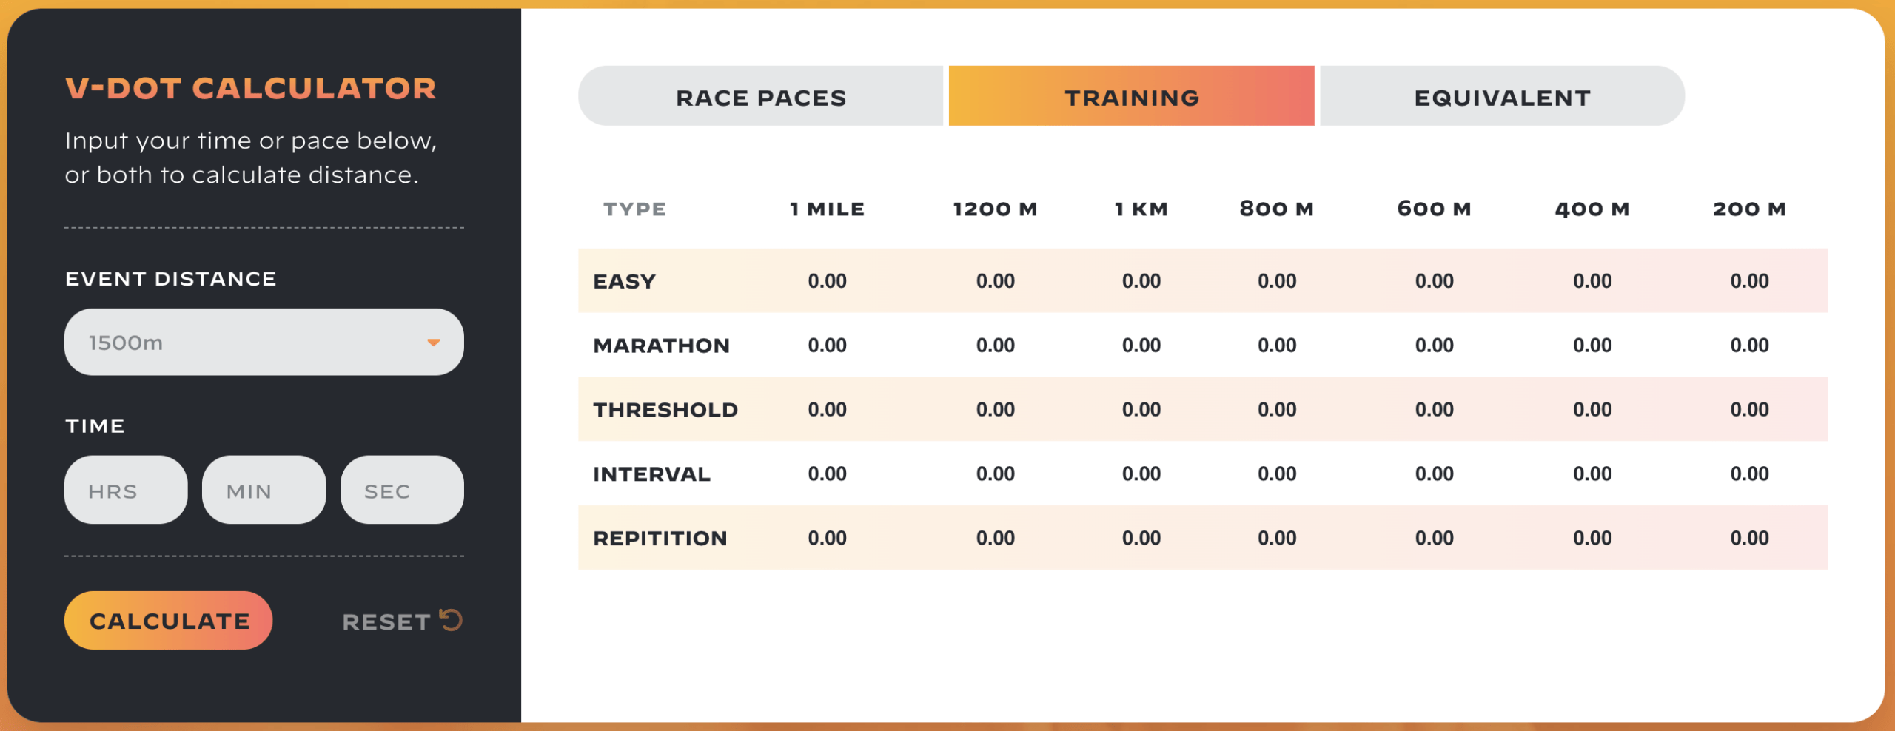Click the THRESHOLD row label
Image resolution: width=1895 pixels, height=731 pixels.
(x=664, y=409)
